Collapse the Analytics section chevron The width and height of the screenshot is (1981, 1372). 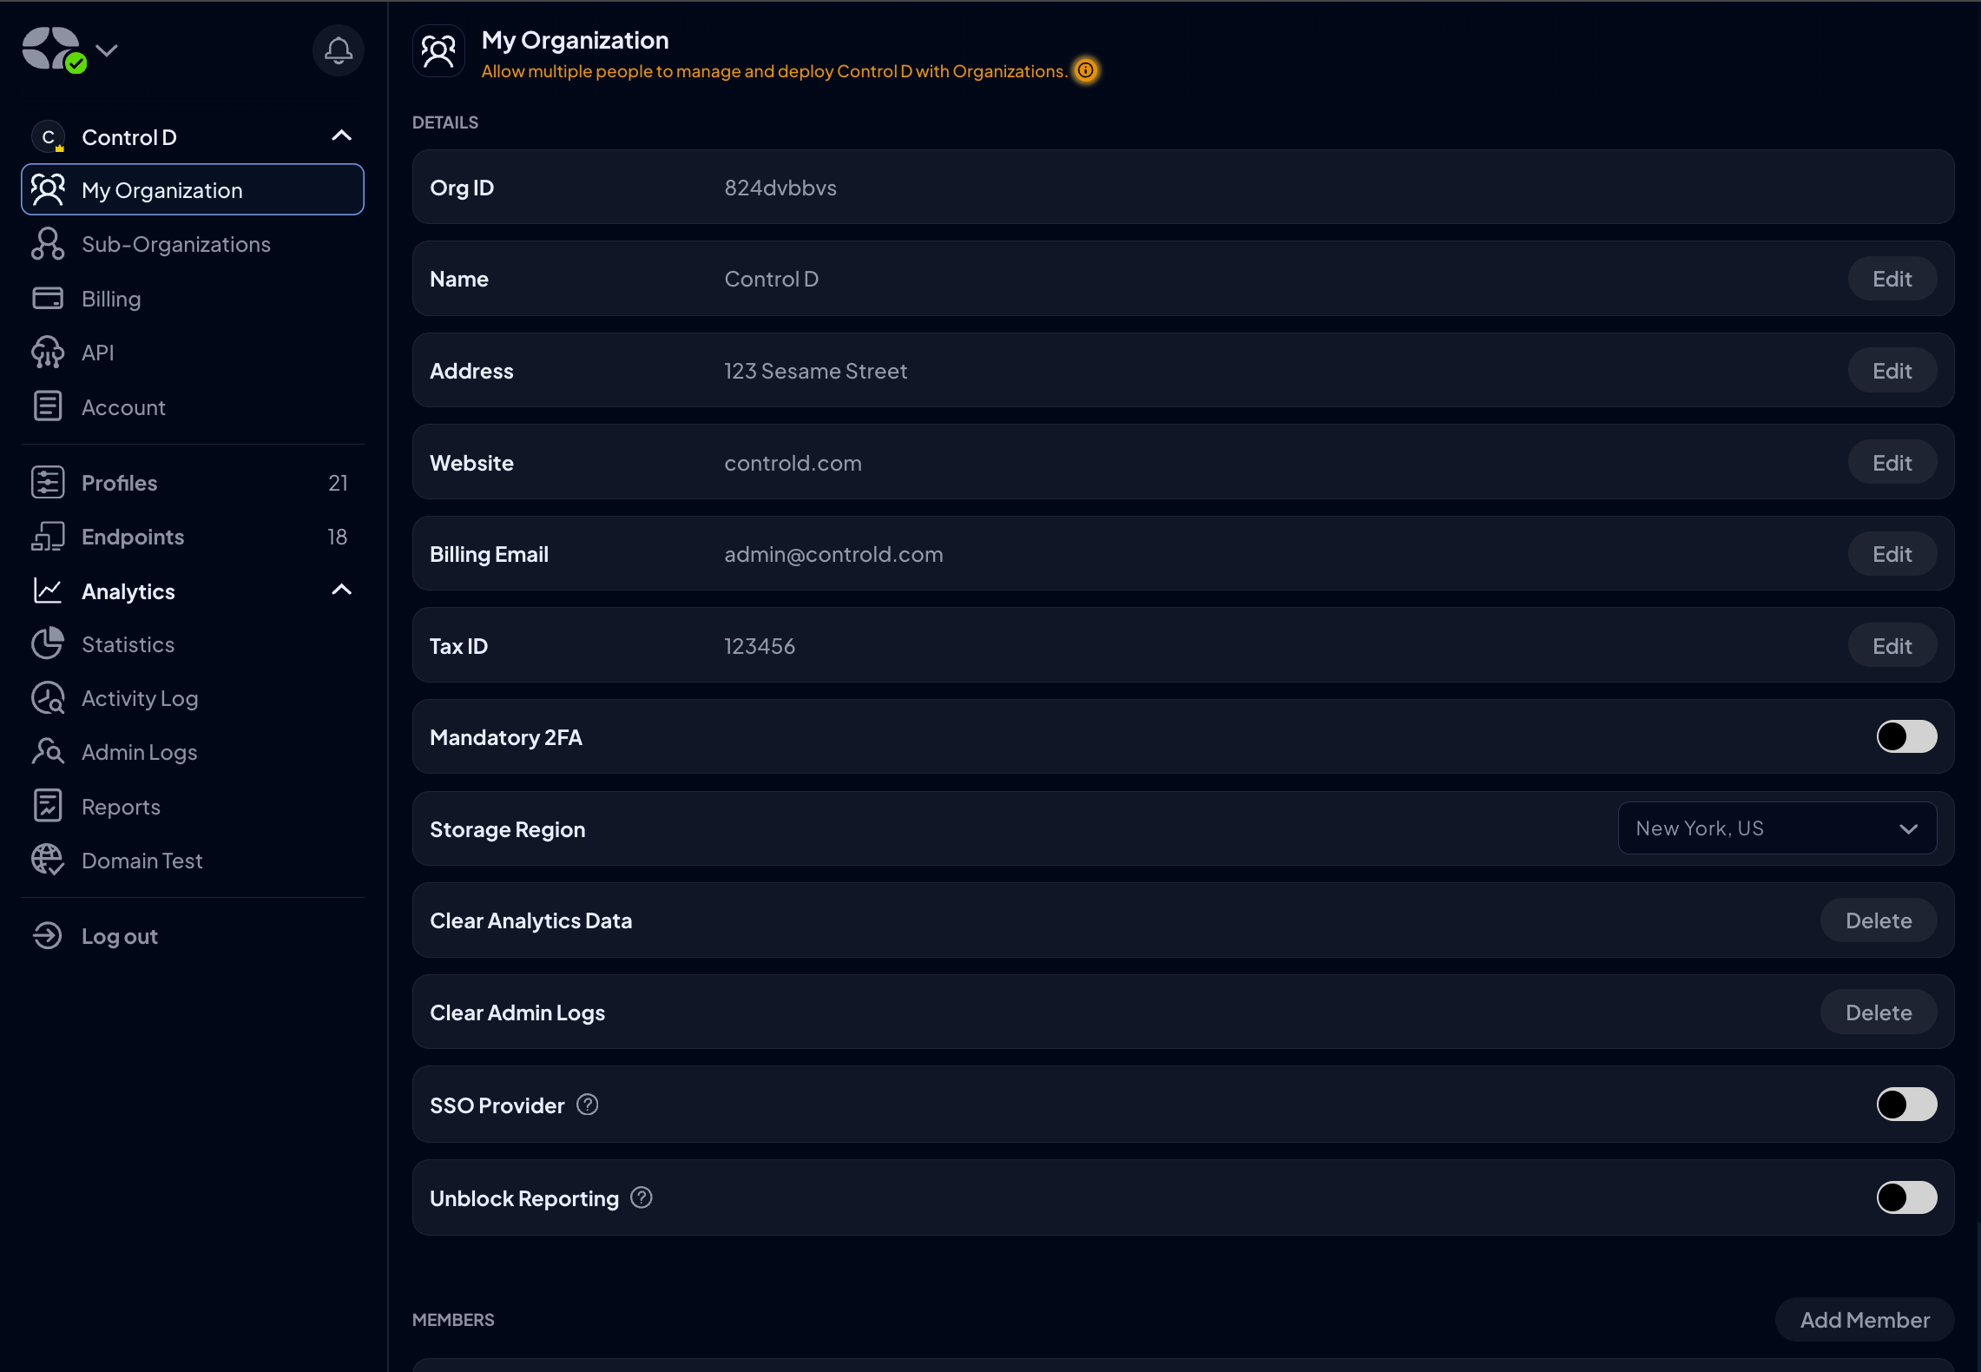[x=341, y=590]
